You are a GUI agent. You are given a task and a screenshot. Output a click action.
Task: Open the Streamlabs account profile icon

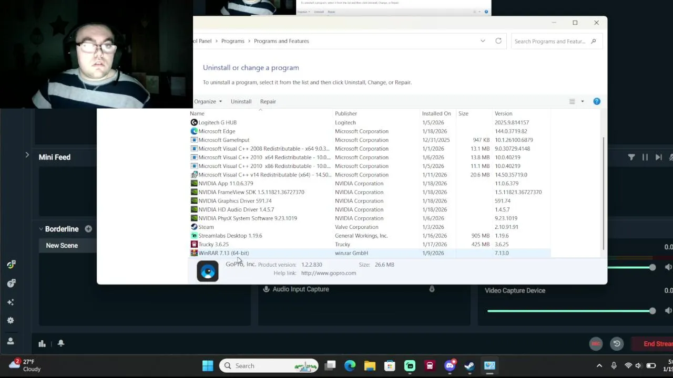pyautogui.click(x=11, y=341)
